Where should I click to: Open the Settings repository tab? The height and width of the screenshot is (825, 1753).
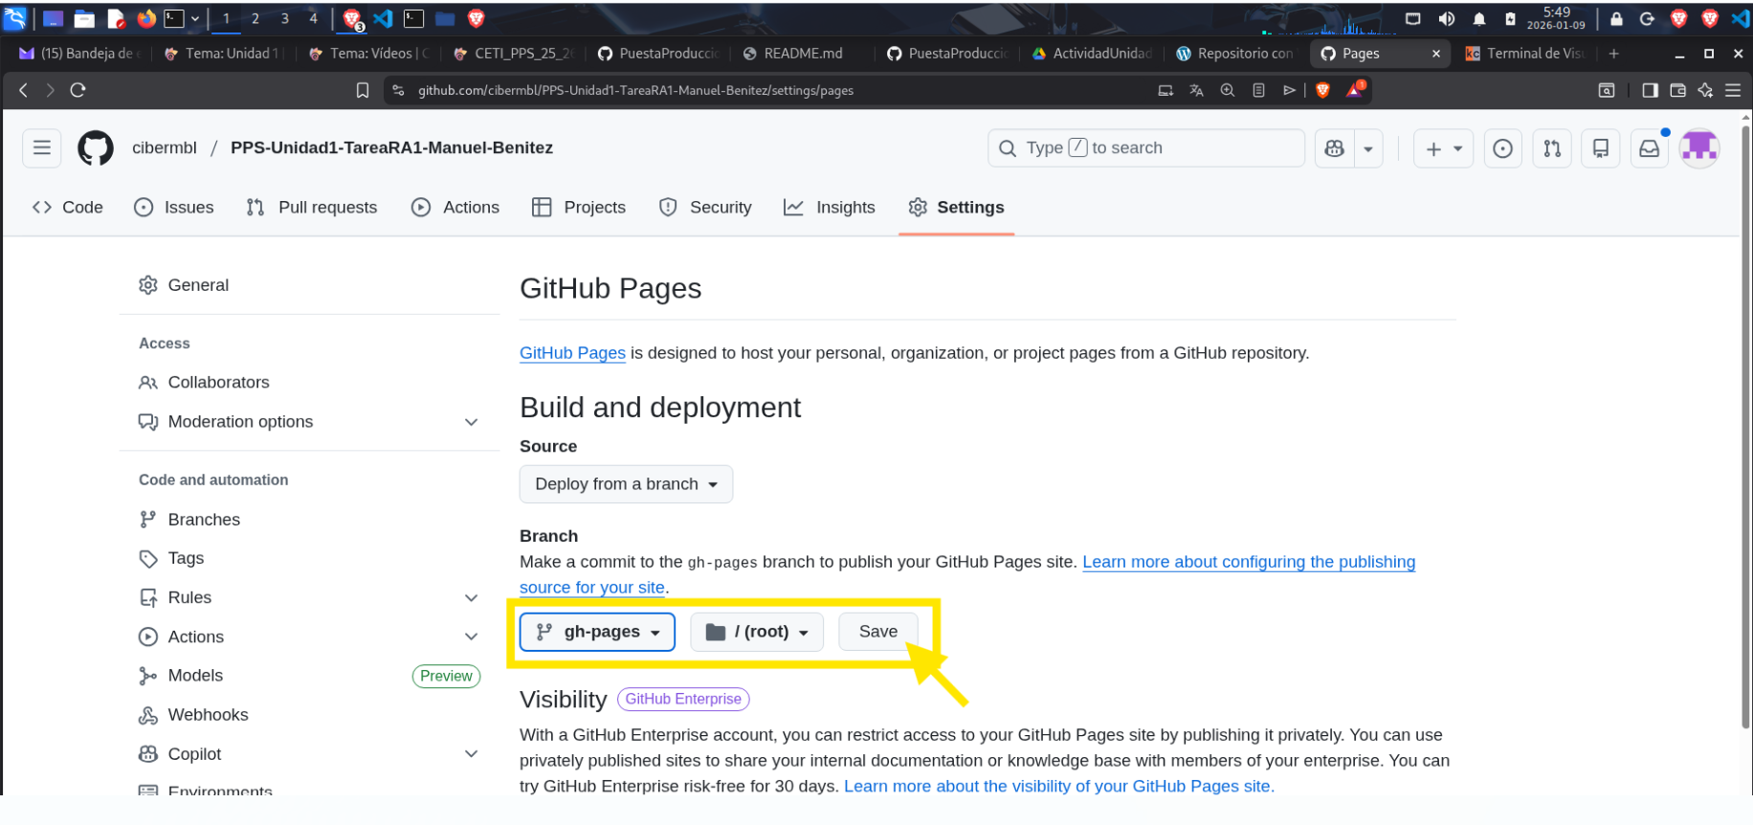click(957, 208)
